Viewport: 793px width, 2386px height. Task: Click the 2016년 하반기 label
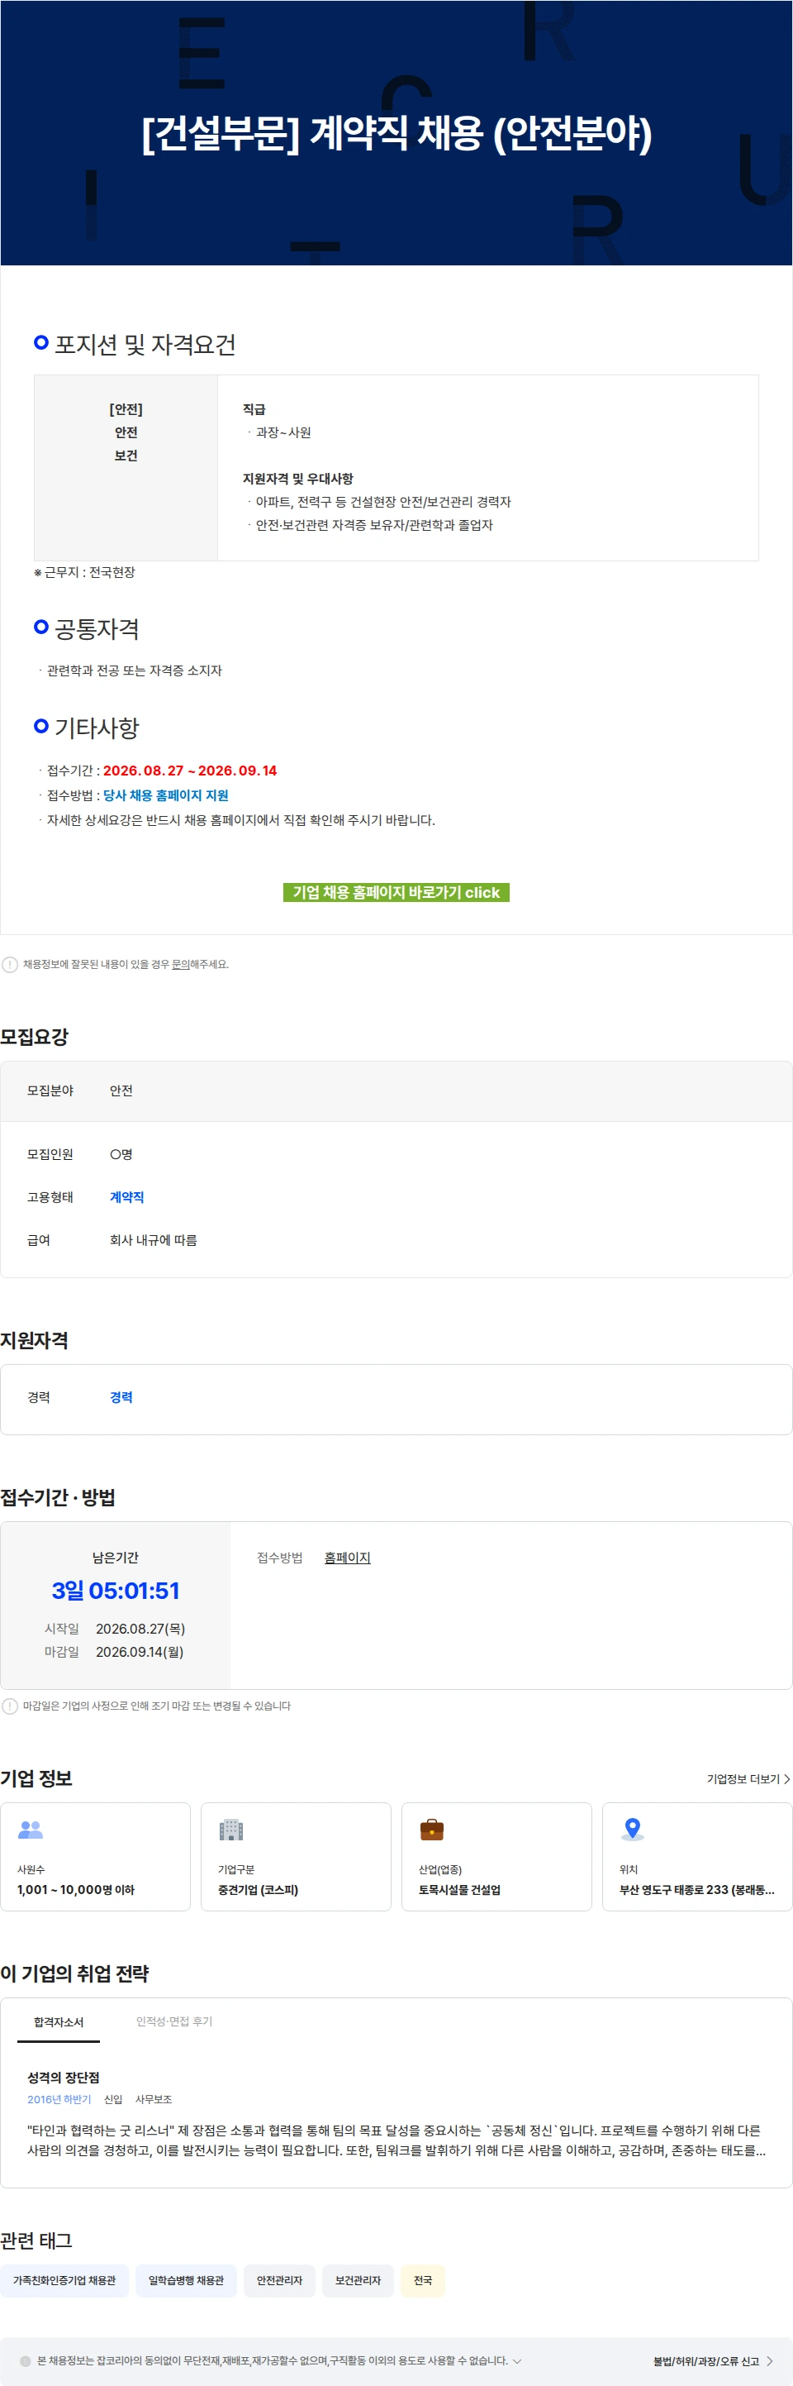[x=59, y=2100]
